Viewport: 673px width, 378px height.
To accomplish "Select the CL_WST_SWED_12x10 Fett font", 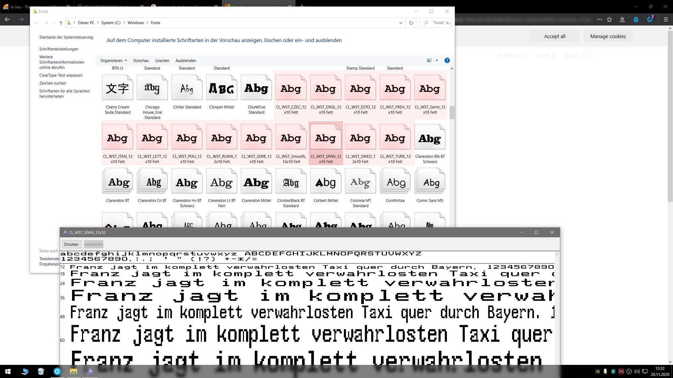I will 360,137.
